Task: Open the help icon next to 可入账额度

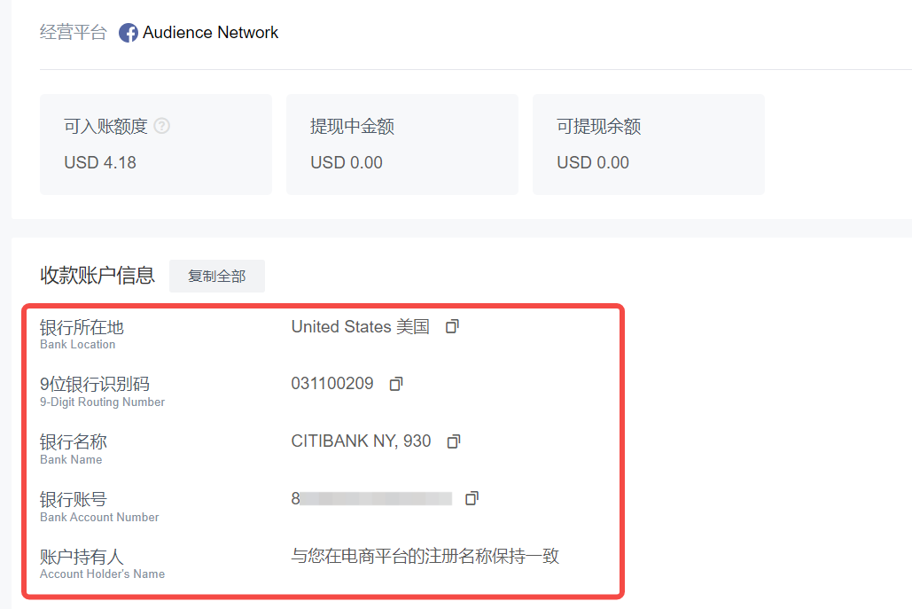Action: pyautogui.click(x=161, y=126)
